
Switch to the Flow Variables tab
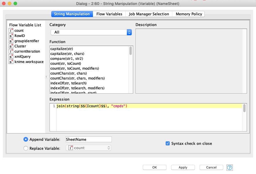pos(109,14)
